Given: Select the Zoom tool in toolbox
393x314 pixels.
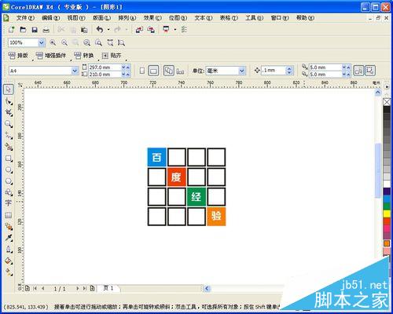Looking at the screenshot, I should [x=9, y=124].
